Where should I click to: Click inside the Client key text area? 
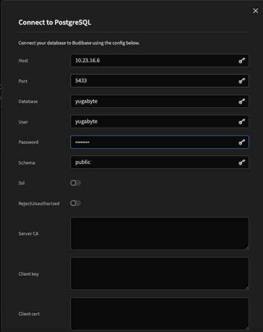pyautogui.click(x=160, y=273)
